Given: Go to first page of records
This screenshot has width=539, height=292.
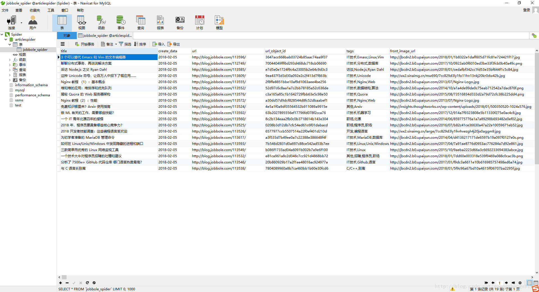Looking at the screenshot, I should pos(486,283).
